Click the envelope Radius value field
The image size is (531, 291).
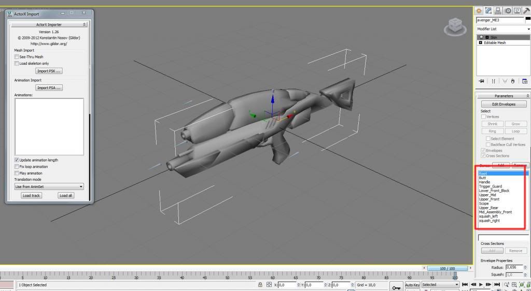click(x=514, y=267)
